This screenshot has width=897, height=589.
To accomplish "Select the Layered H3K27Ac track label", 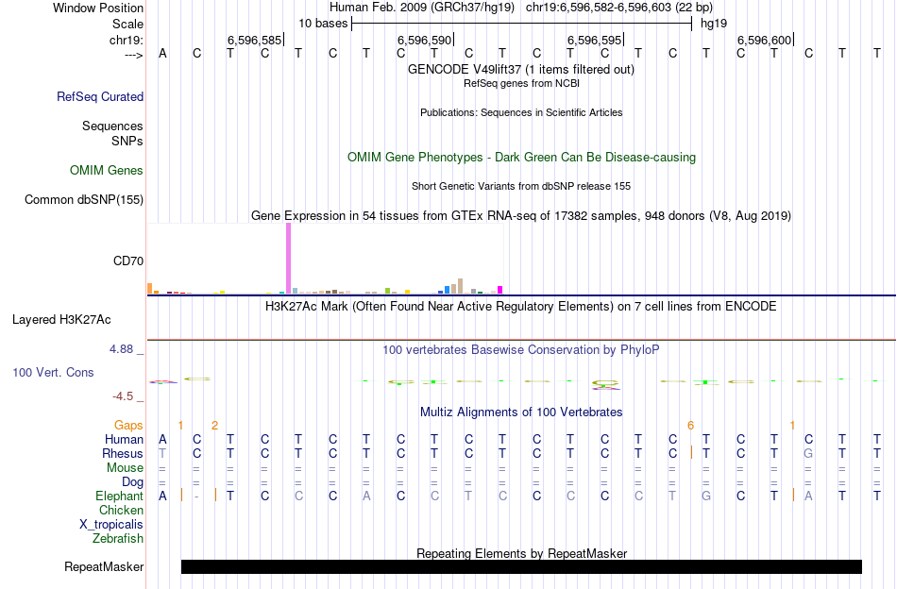I will point(61,320).
